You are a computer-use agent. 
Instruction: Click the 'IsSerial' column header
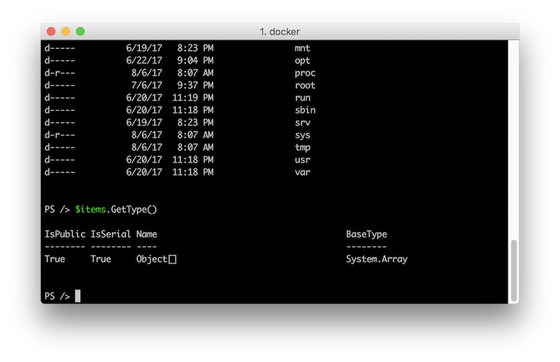pos(111,234)
